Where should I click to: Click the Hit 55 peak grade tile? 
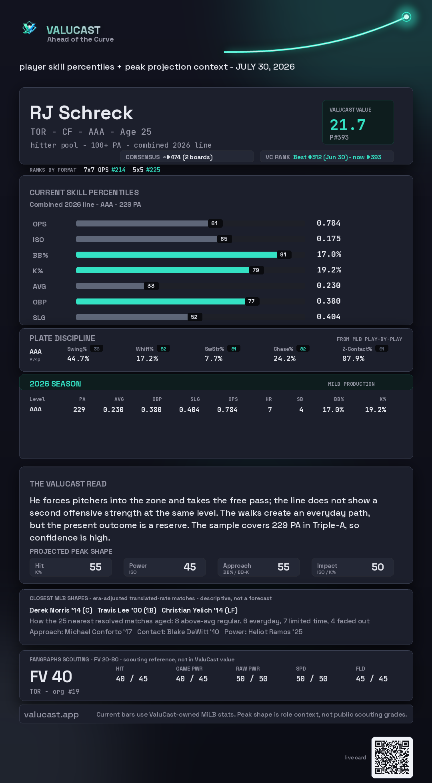pos(71,567)
